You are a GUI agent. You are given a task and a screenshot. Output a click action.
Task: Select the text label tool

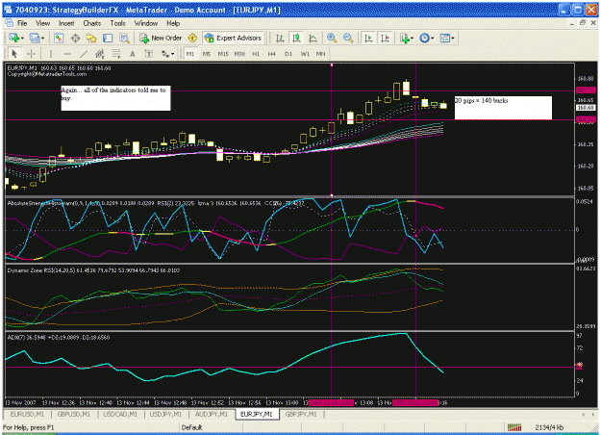(x=149, y=54)
